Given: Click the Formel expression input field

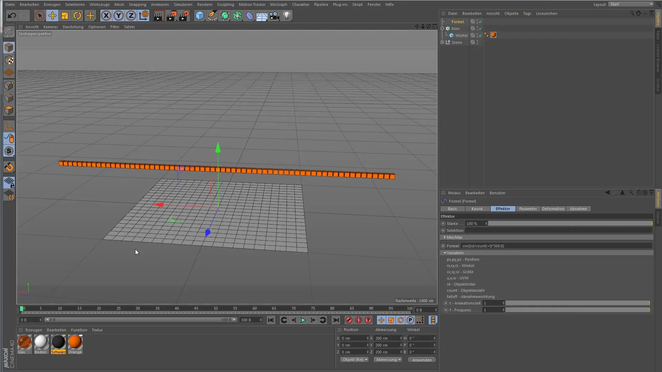Looking at the screenshot, I should coord(556,246).
